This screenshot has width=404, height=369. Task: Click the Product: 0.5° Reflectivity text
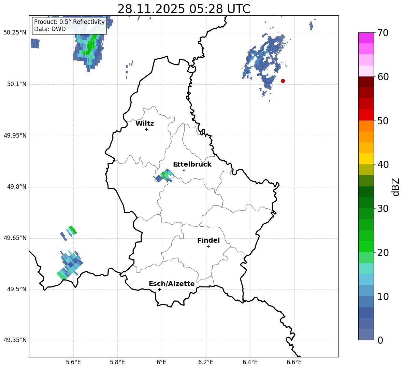point(69,22)
